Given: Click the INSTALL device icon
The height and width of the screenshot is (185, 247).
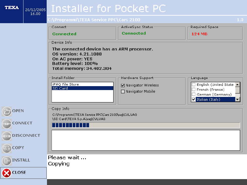Looking at the screenshot, I should pyautogui.click(x=7, y=161).
